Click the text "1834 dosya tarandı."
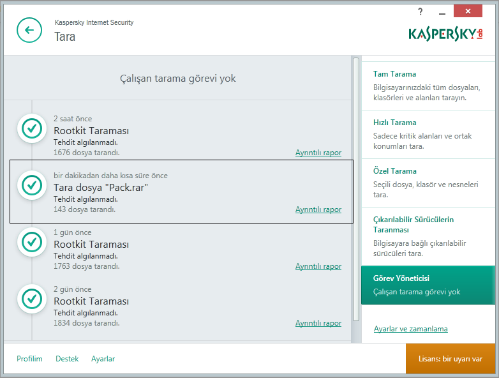The height and width of the screenshot is (378, 499). click(x=87, y=323)
